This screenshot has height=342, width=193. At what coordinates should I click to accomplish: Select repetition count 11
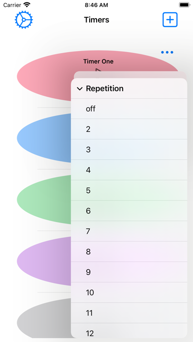coord(129,313)
